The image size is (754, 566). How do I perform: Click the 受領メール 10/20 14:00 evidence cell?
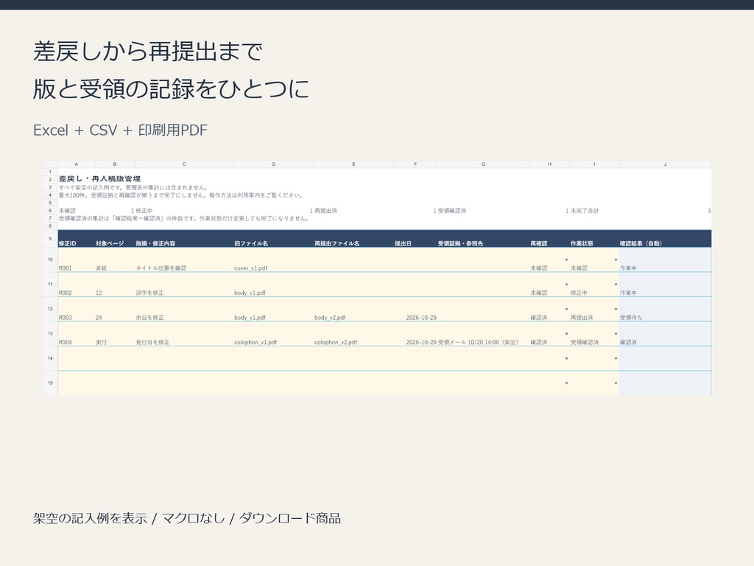(x=483, y=334)
